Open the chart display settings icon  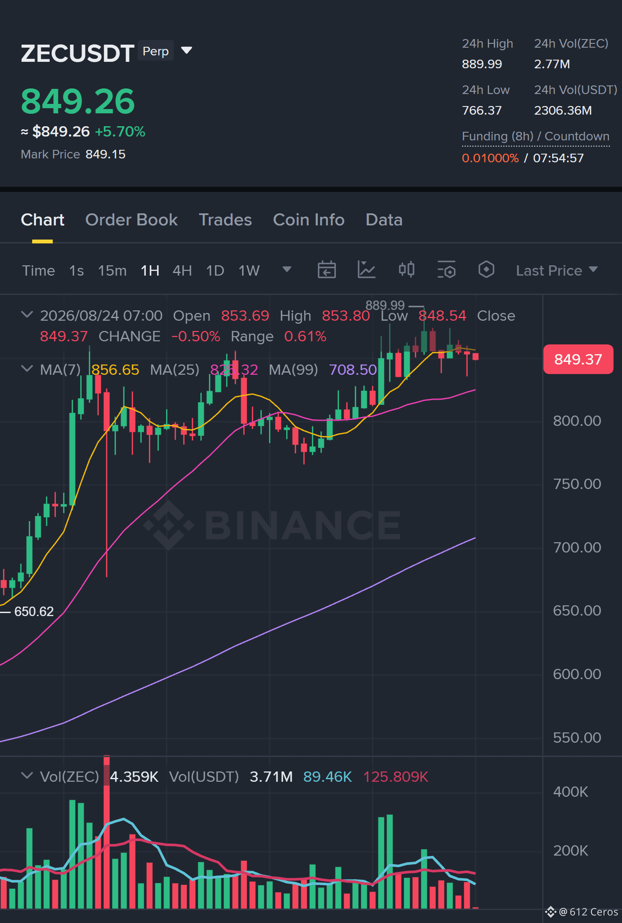[x=446, y=270]
